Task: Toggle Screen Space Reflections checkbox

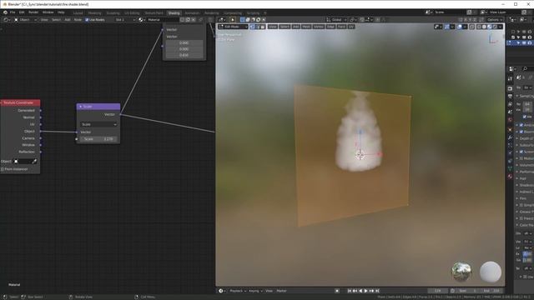Action: 521,152
